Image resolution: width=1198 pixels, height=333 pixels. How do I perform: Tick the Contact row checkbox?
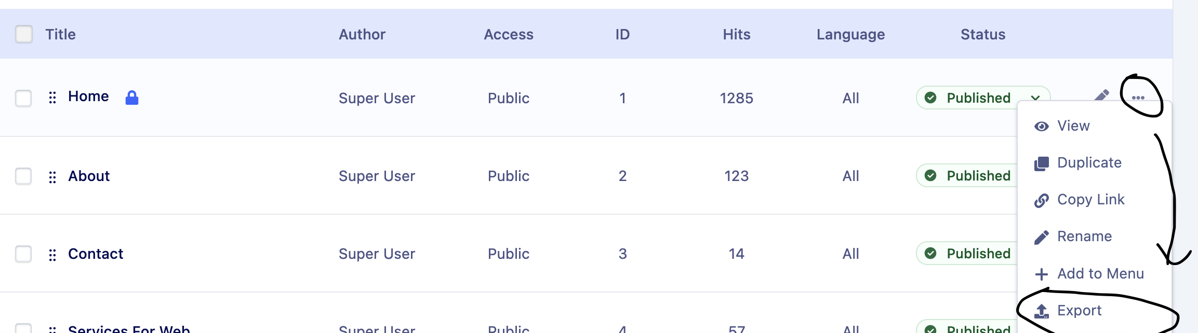[x=24, y=254]
